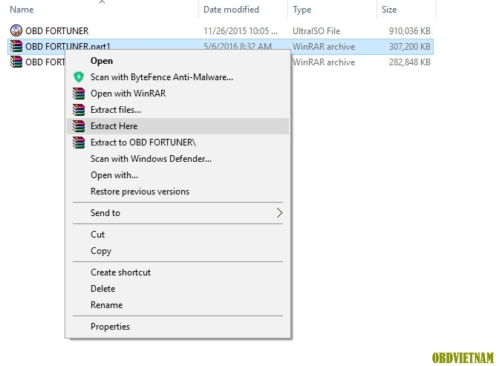
Task: Click the WinRAR icon beside Extract files...
Action: pos(79,109)
